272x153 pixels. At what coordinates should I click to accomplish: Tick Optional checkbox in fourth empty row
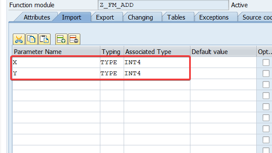tap(266, 118)
